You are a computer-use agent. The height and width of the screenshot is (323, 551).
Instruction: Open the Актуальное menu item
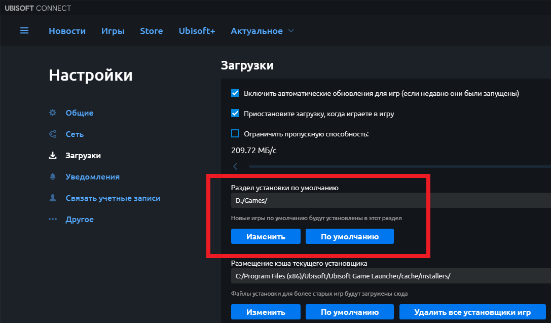(256, 31)
